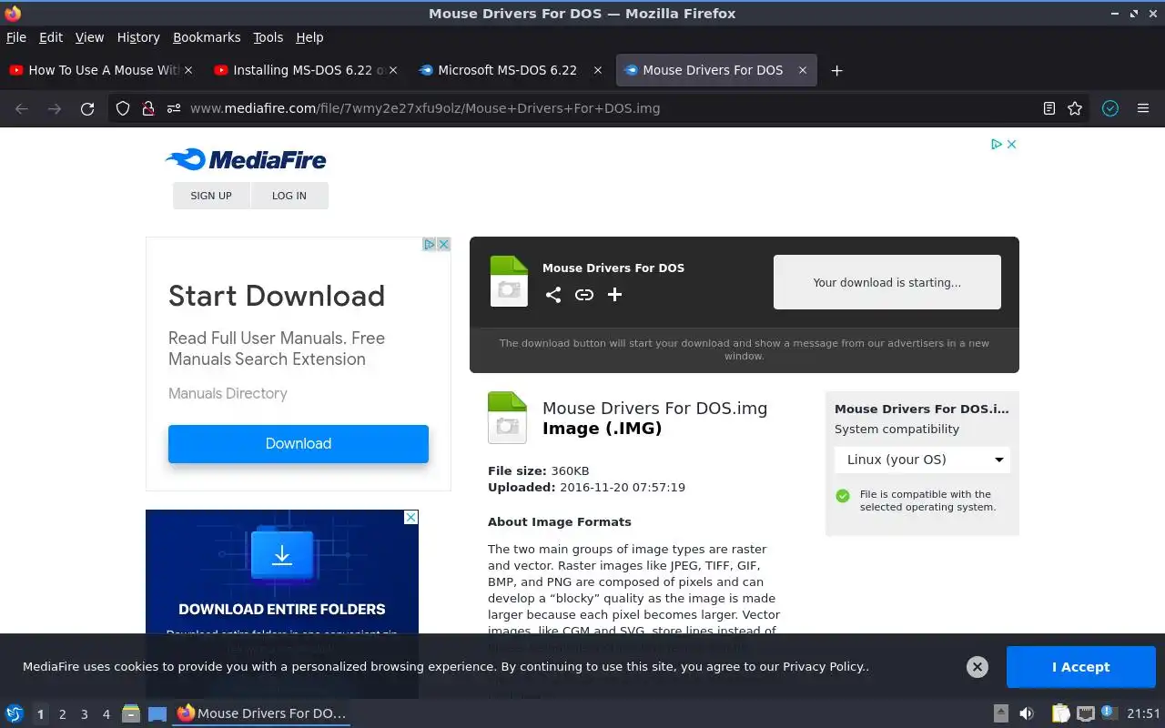The image size is (1165, 728).
Task: Click the volume speaker tray icon
Action: coord(1027,713)
